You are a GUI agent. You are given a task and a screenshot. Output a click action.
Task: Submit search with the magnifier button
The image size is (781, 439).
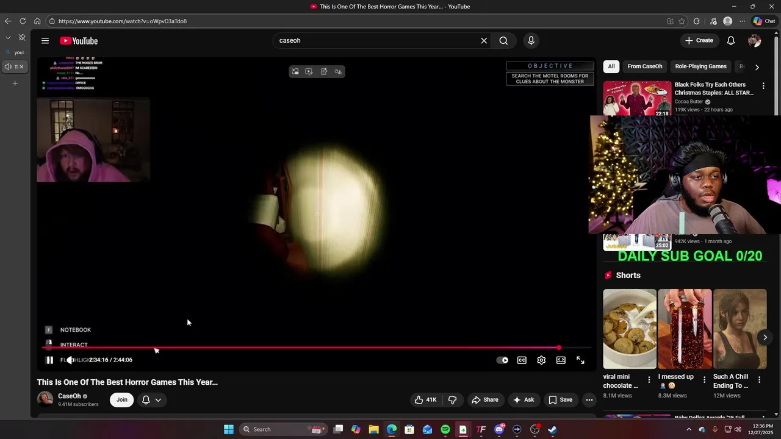pos(503,41)
